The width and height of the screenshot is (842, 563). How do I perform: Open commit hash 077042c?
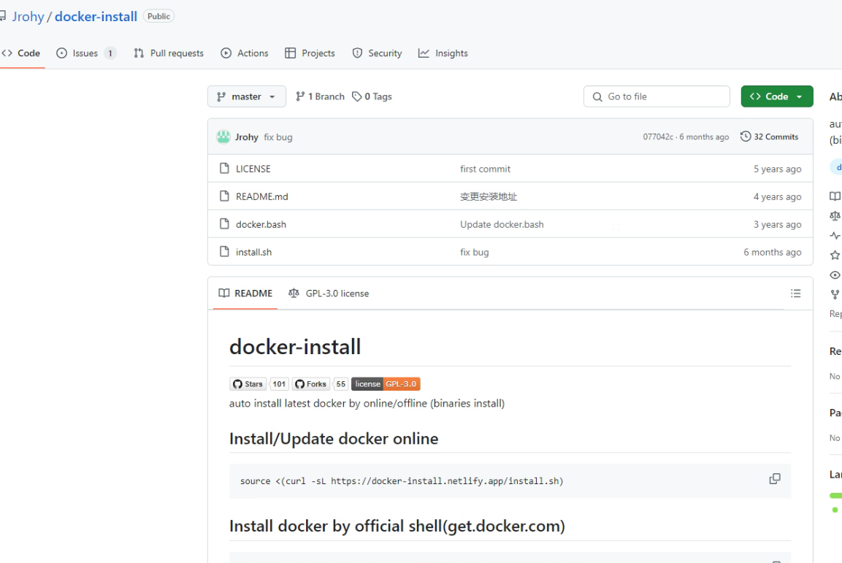(x=658, y=137)
